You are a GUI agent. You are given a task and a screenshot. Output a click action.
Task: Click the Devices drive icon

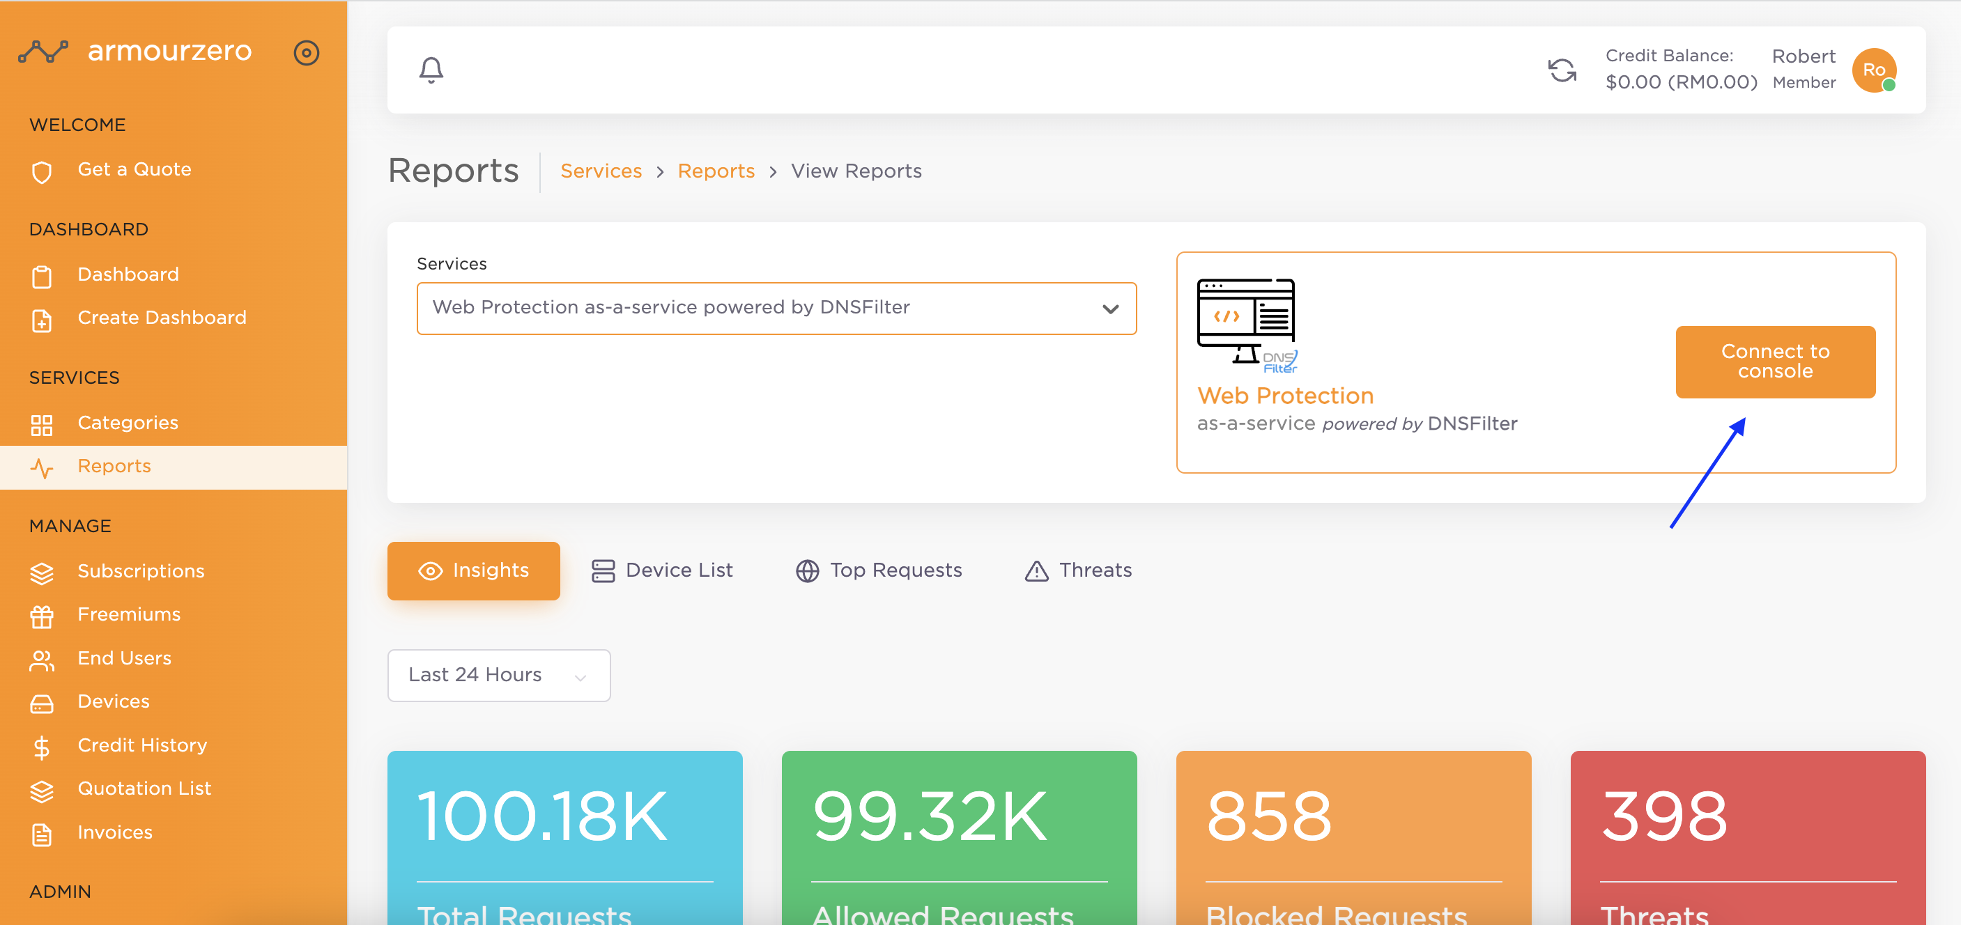click(x=42, y=704)
